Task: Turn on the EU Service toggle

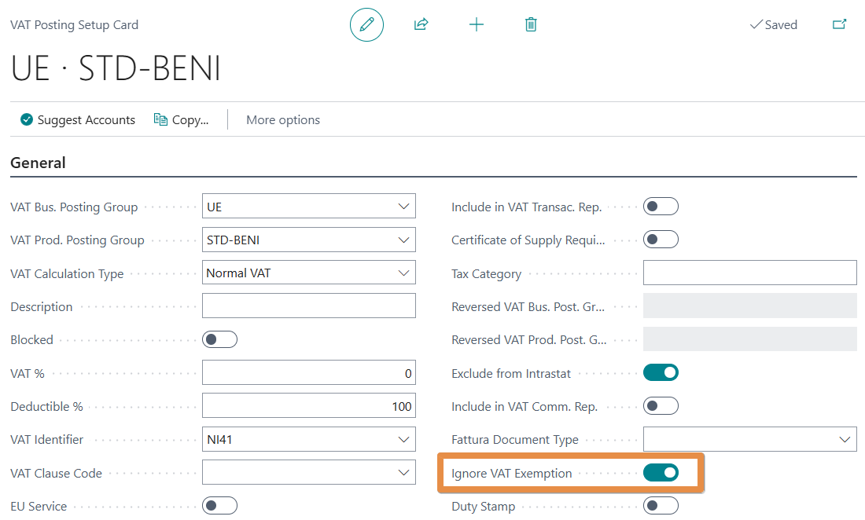Action: [x=219, y=507]
